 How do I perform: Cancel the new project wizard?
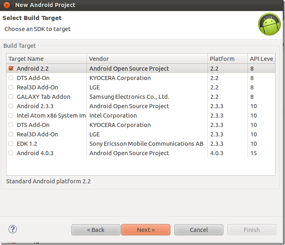click(x=199, y=230)
